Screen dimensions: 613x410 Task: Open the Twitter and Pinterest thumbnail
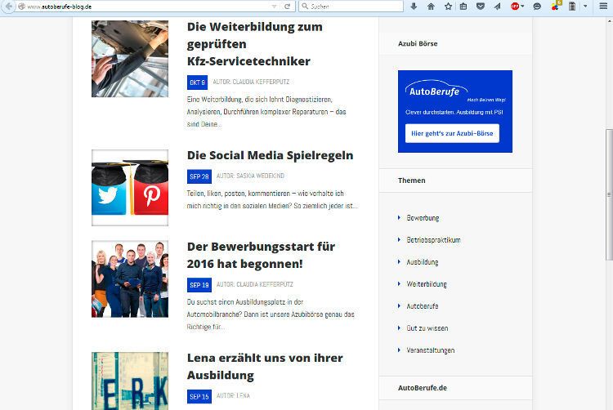click(130, 188)
